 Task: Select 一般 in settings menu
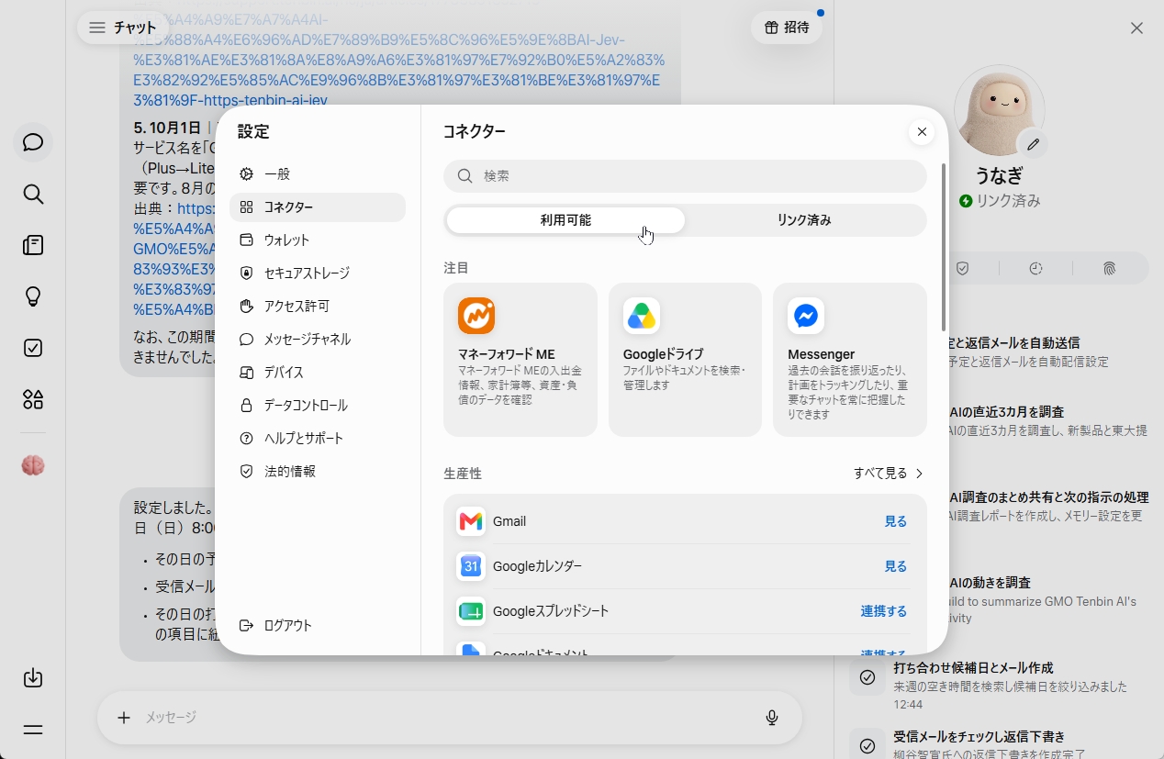pos(318,174)
